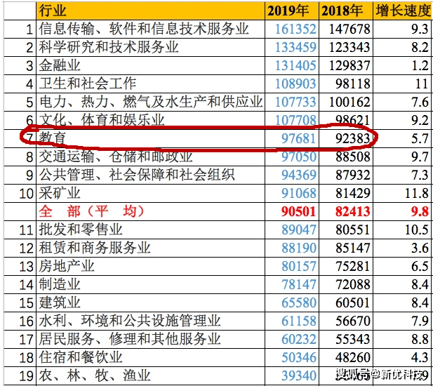Click the value 78147
The image size is (433, 386).
click(x=298, y=284)
